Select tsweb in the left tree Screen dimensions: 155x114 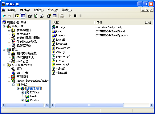[33, 96]
